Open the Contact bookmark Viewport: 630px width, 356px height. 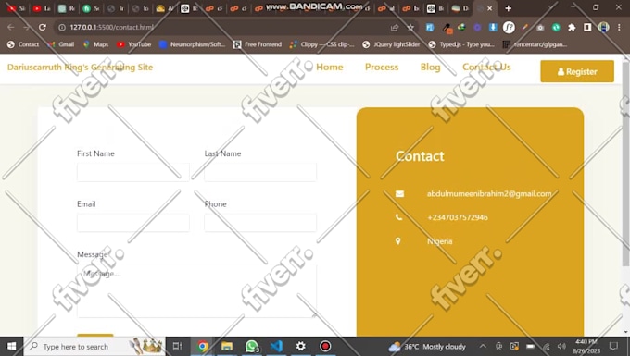[23, 44]
